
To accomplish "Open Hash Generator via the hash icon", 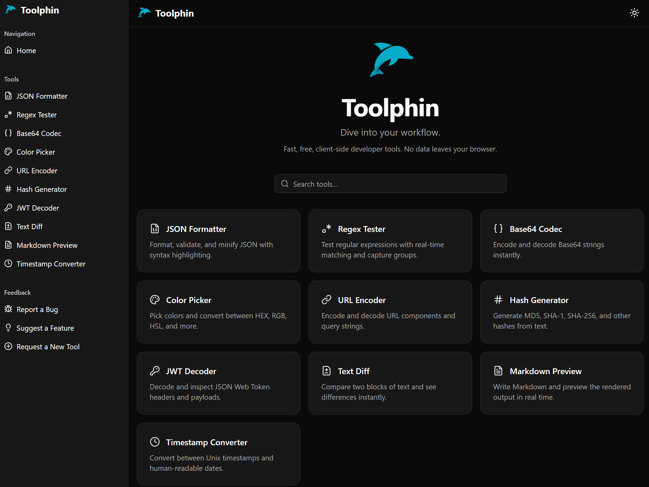I will coord(9,189).
